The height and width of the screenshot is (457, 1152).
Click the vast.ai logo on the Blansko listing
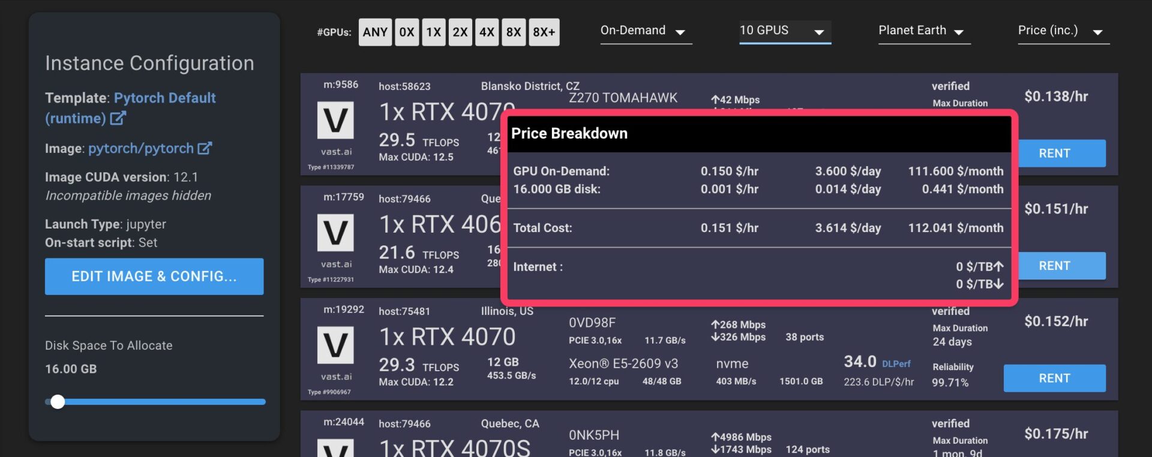[x=335, y=121]
